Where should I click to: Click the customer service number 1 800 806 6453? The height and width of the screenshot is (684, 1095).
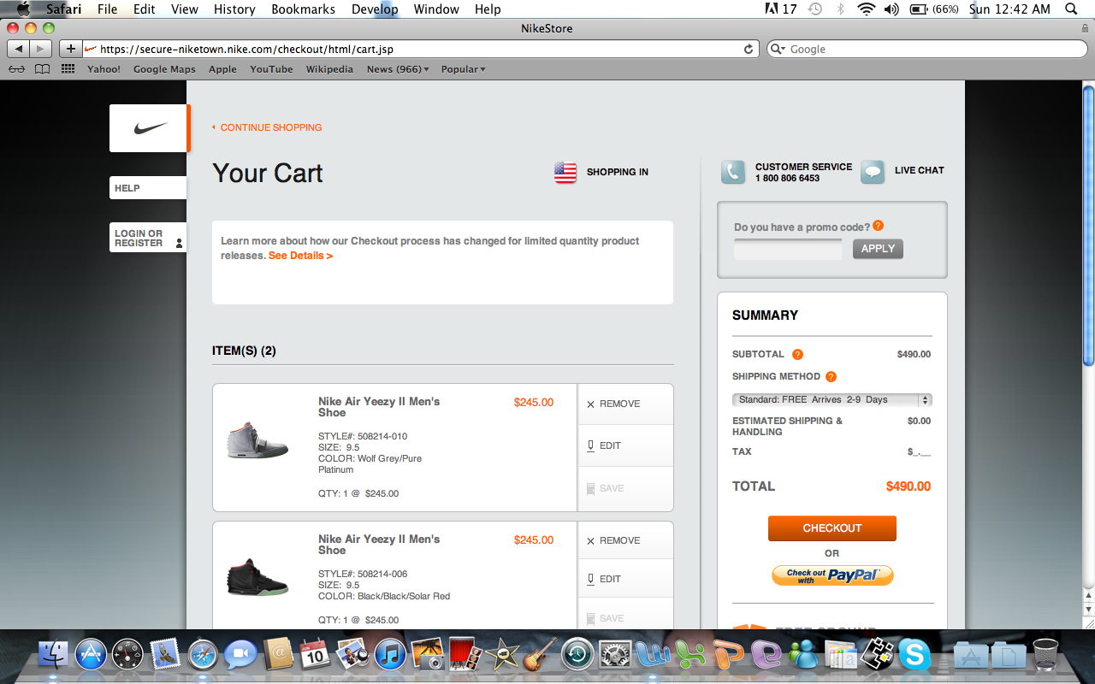coord(787,179)
